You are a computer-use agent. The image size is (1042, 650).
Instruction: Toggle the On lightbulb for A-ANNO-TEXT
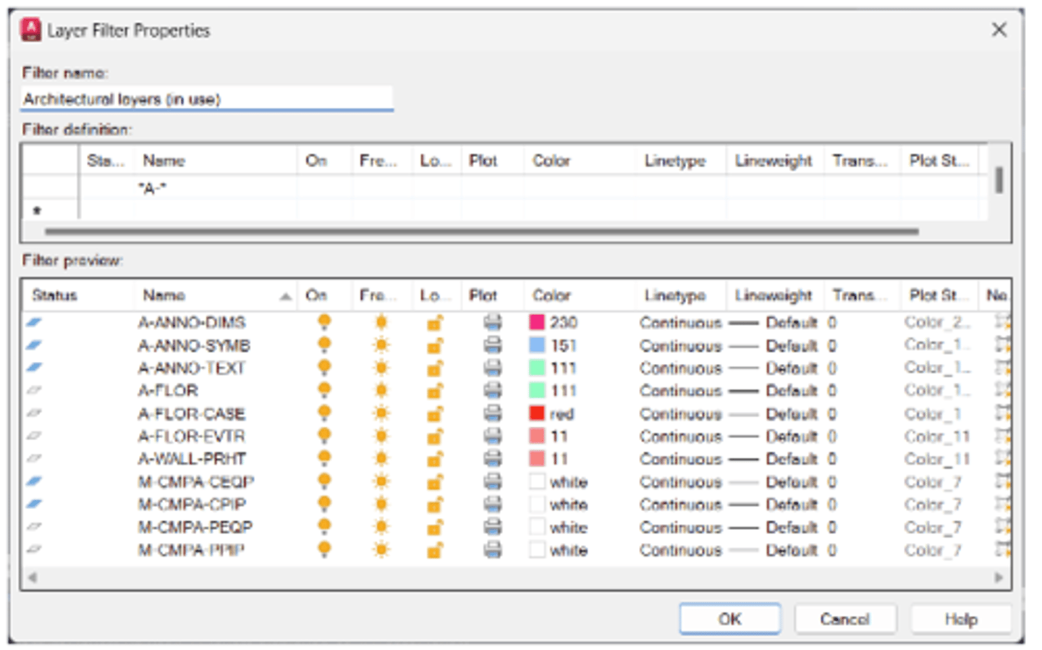pos(324,368)
